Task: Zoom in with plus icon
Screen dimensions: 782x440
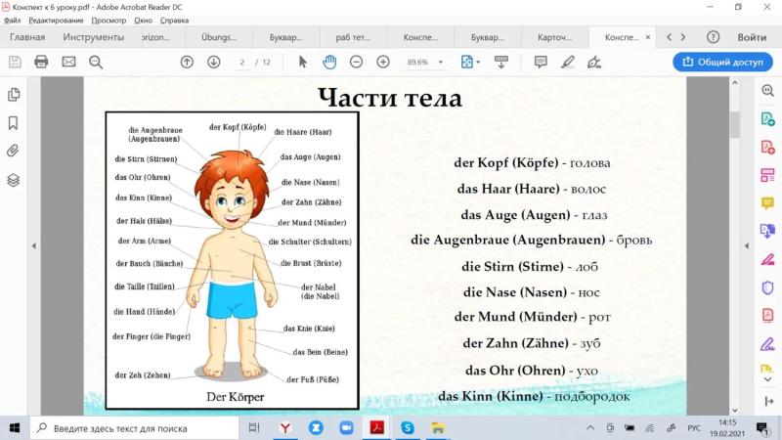Action: (x=383, y=62)
